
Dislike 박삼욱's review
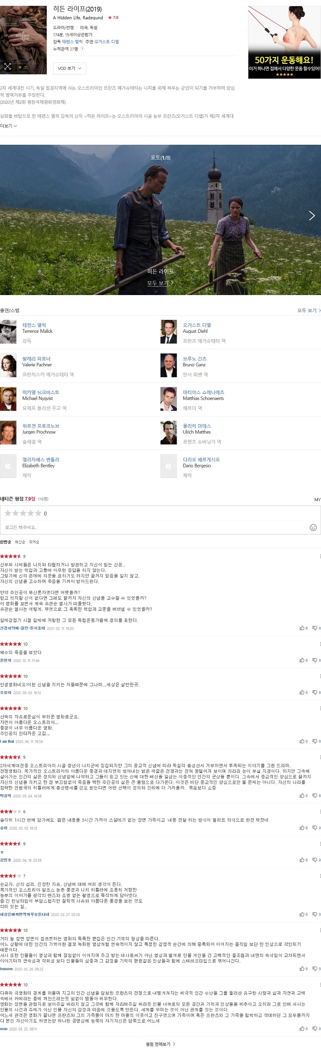(x=316, y=795)
